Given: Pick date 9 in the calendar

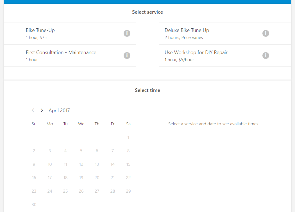Looking at the screenshot, I should 34,164.
